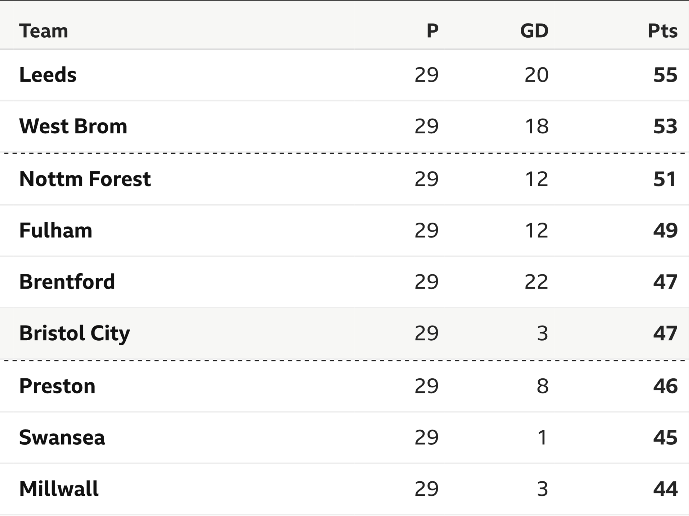Click the Fulham team name

click(56, 230)
